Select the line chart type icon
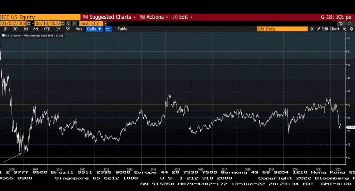This screenshot has width=355, height=191. click(108, 29)
